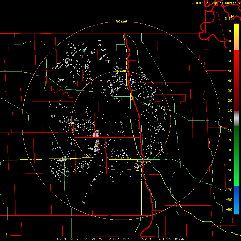Click the 08:48 timestamp text

tap(180, 239)
